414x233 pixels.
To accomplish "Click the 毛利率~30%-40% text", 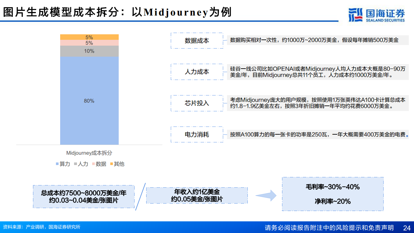I will (x=333, y=187).
